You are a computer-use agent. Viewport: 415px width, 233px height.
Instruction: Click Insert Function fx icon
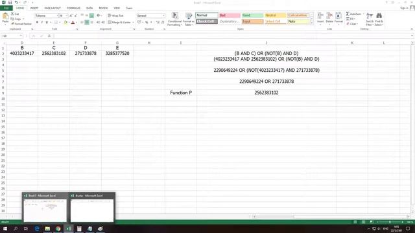(49, 36)
